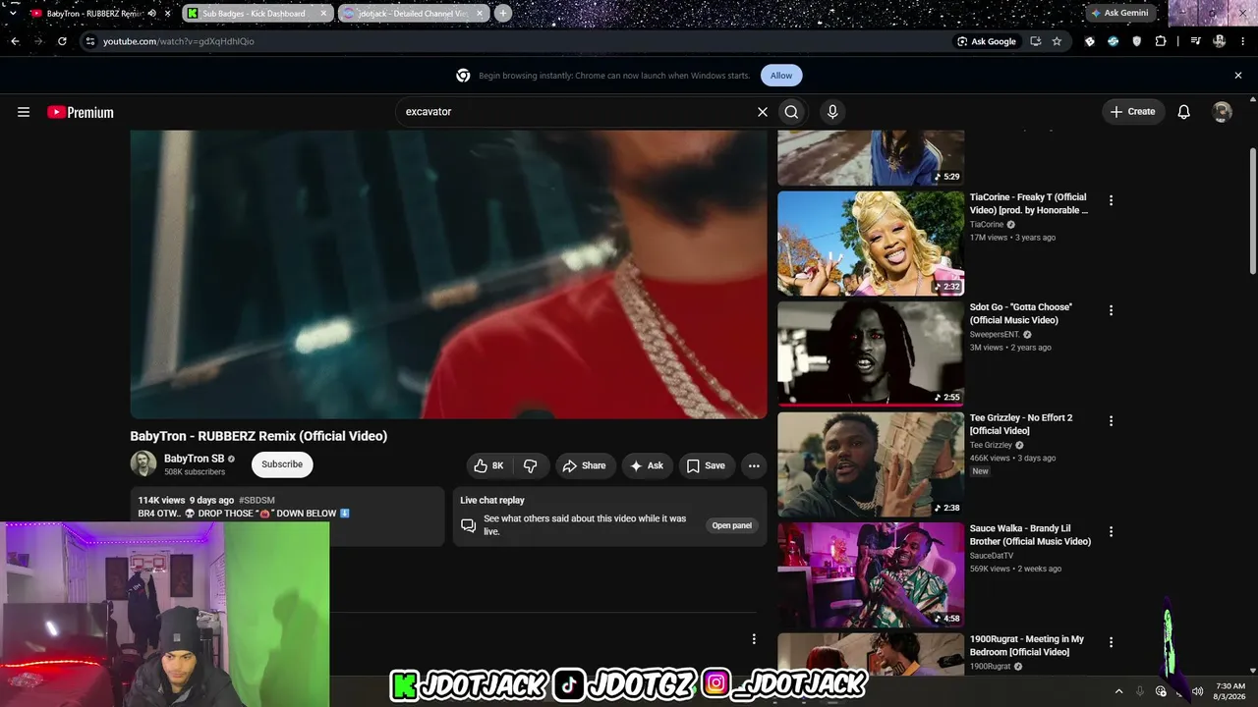Install app icon in the address bar

pos(1036,41)
